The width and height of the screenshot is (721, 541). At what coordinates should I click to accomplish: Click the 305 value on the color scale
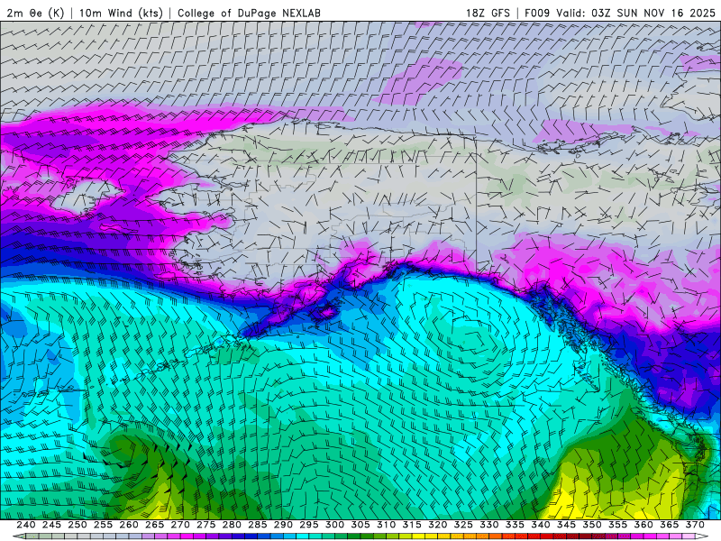pyautogui.click(x=360, y=525)
